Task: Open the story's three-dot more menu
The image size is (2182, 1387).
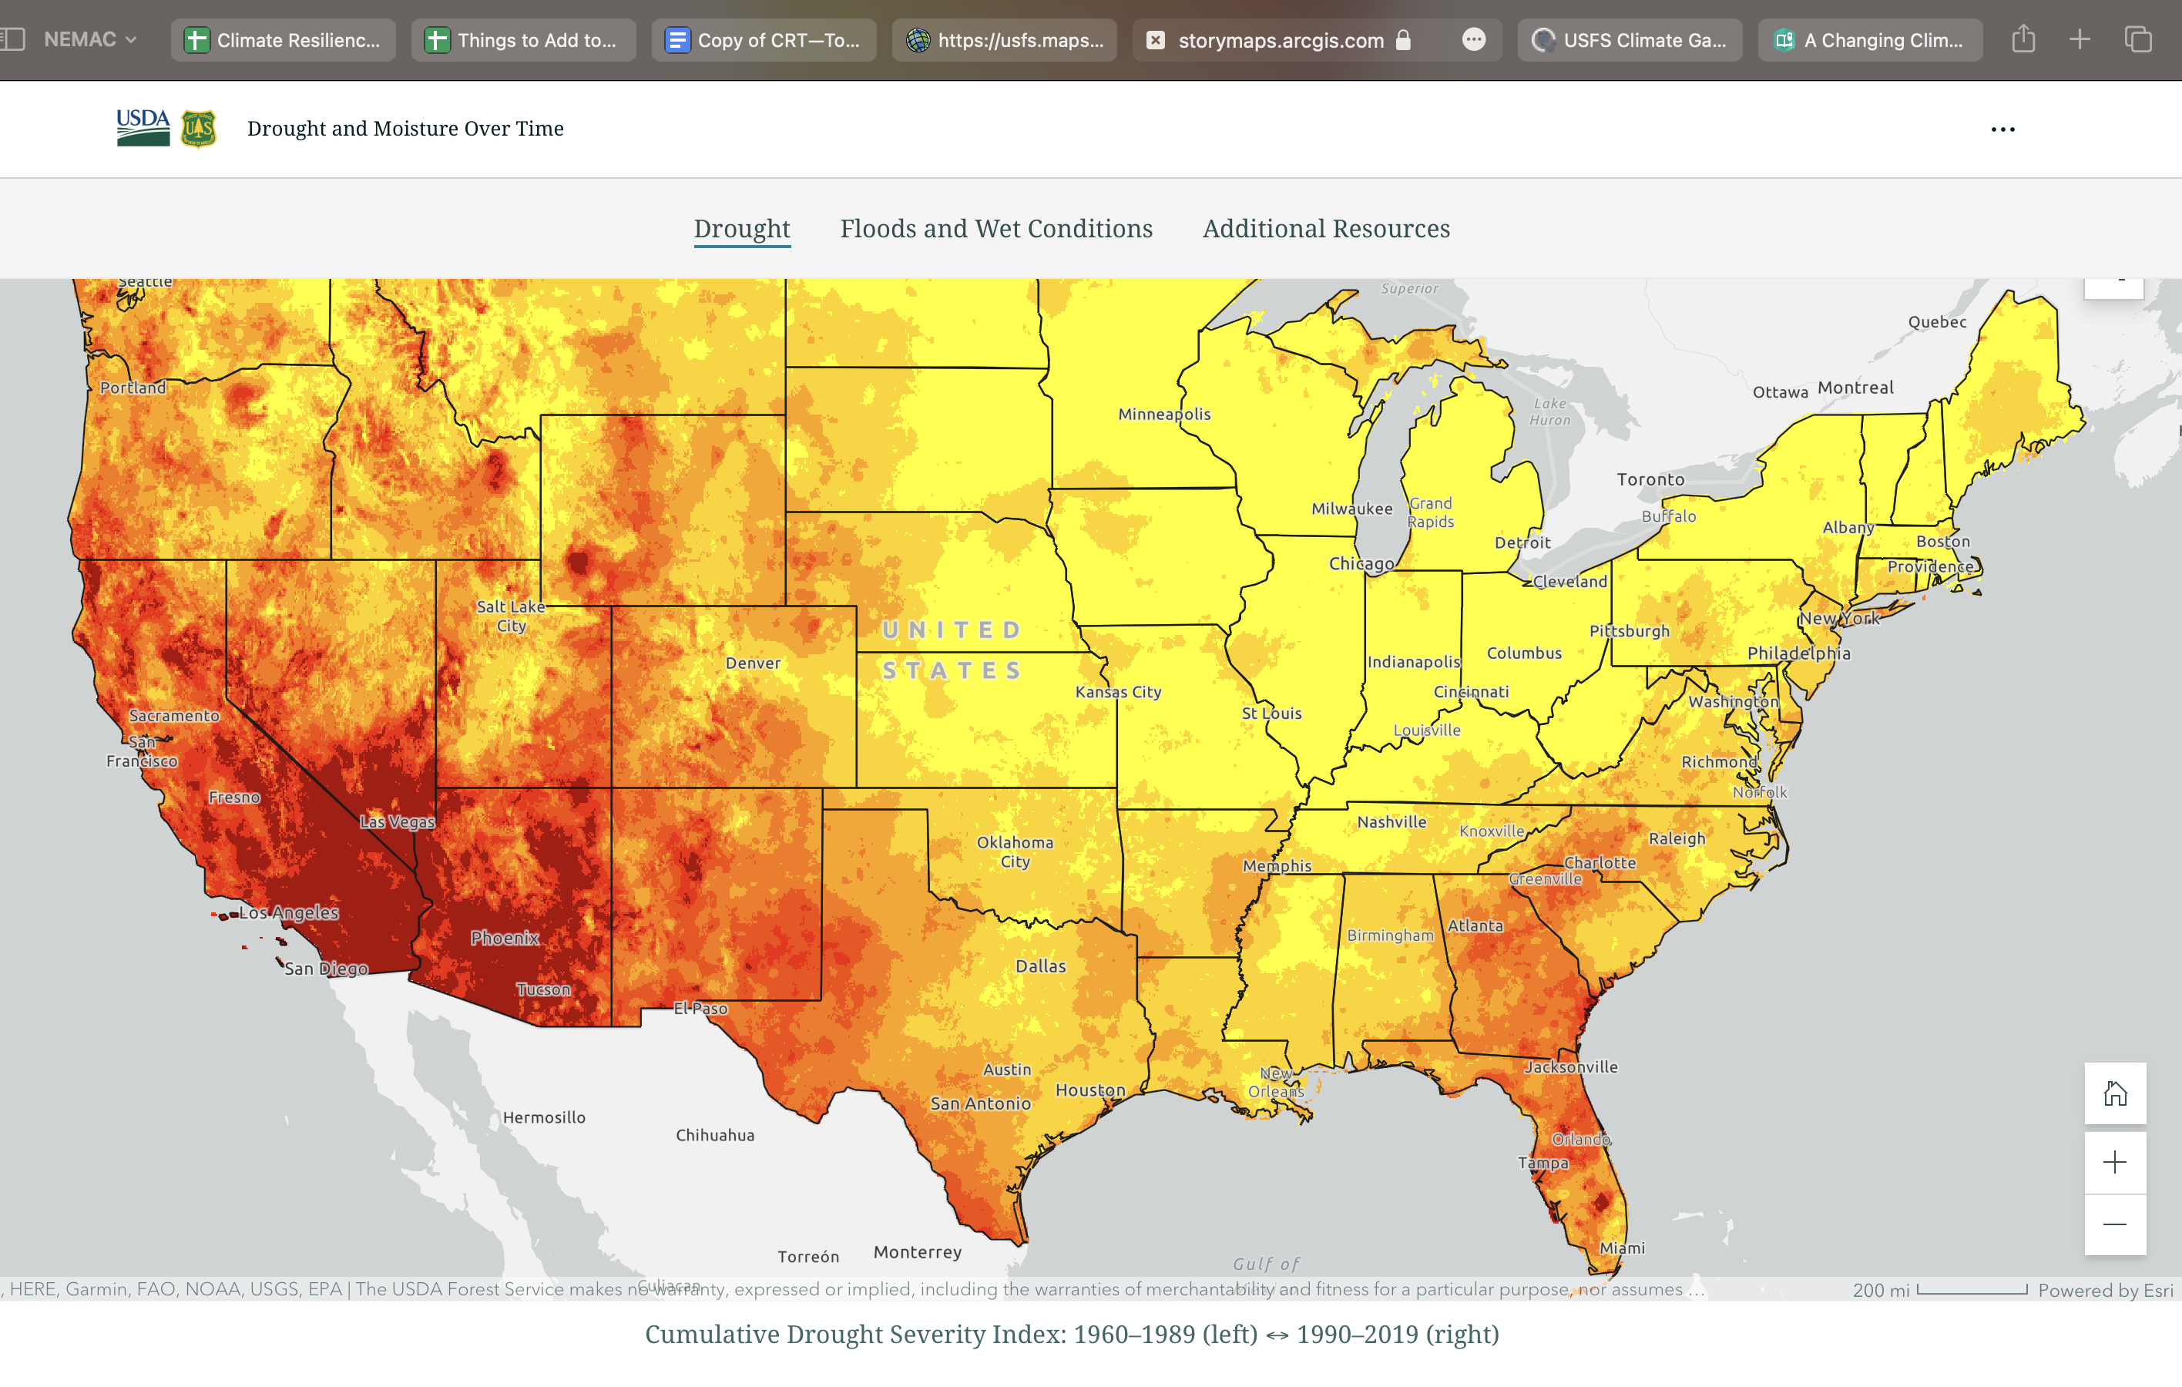Action: click(2002, 129)
